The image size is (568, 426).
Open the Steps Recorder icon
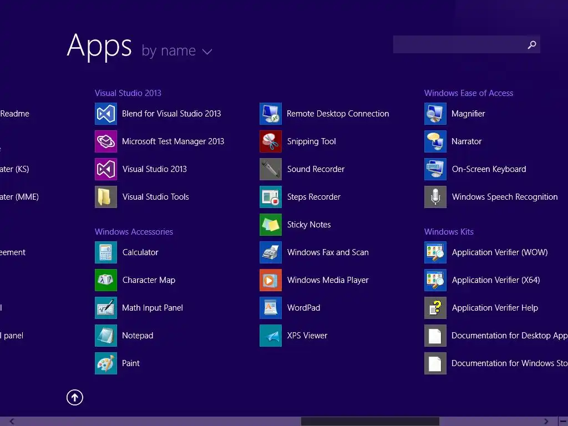(x=271, y=197)
